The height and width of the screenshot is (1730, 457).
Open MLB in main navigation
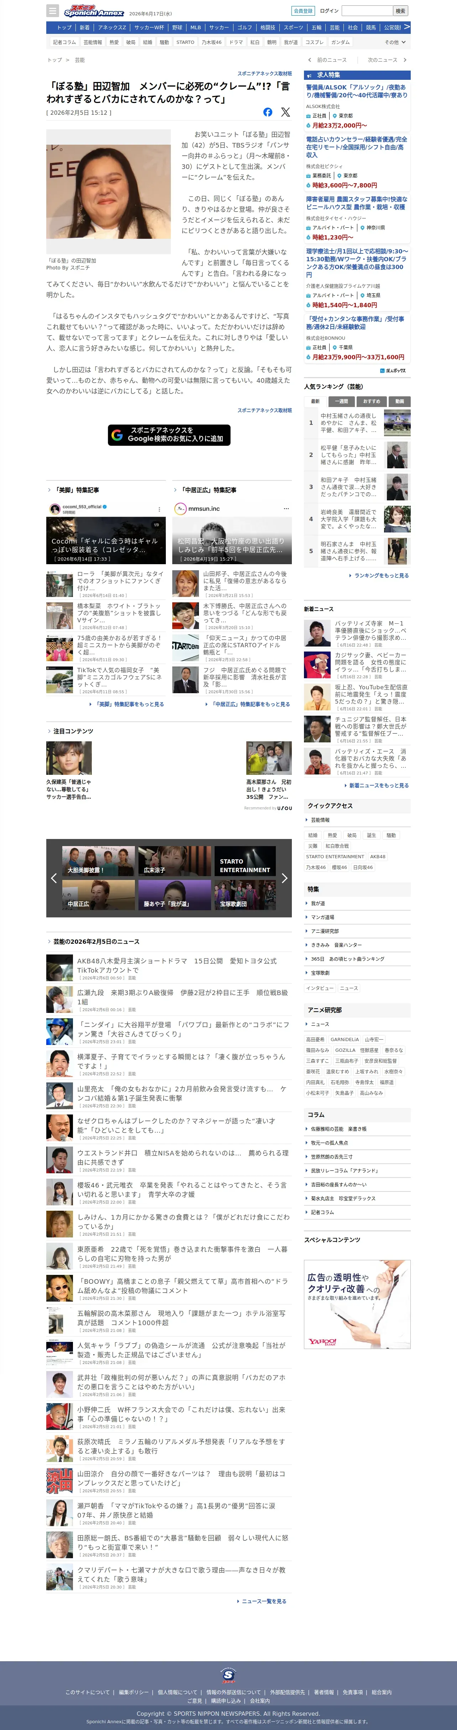(195, 27)
